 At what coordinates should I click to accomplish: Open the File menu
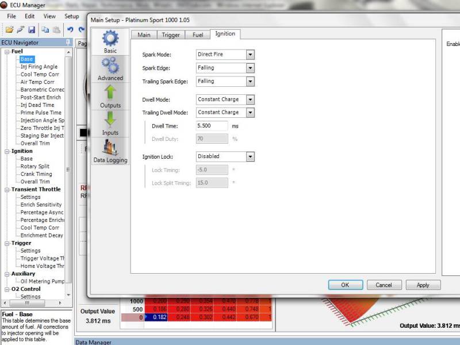(x=11, y=16)
